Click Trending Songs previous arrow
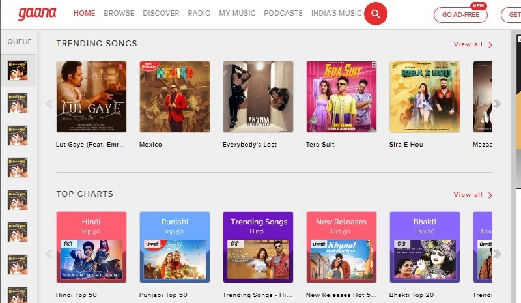521x303 pixels. pyautogui.click(x=49, y=104)
